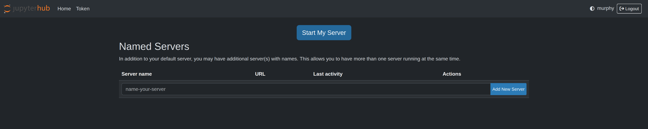The image size is (648, 129).
Task: Go to the Token page
Action: tap(83, 9)
